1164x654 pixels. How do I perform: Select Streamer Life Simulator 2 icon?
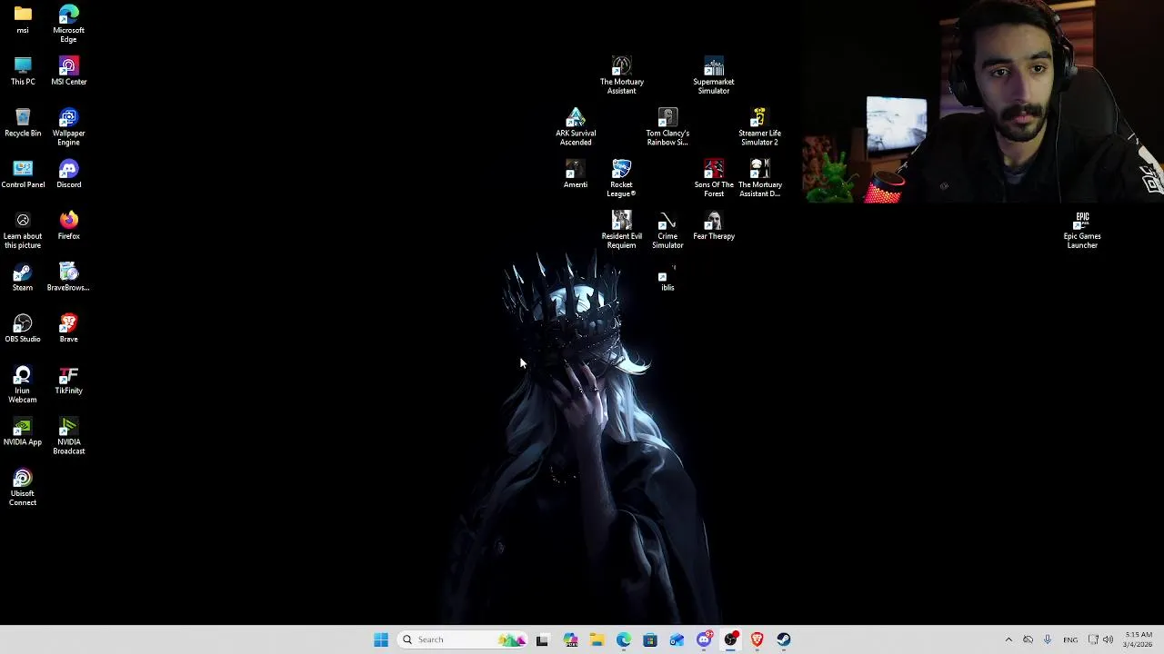[759, 127]
